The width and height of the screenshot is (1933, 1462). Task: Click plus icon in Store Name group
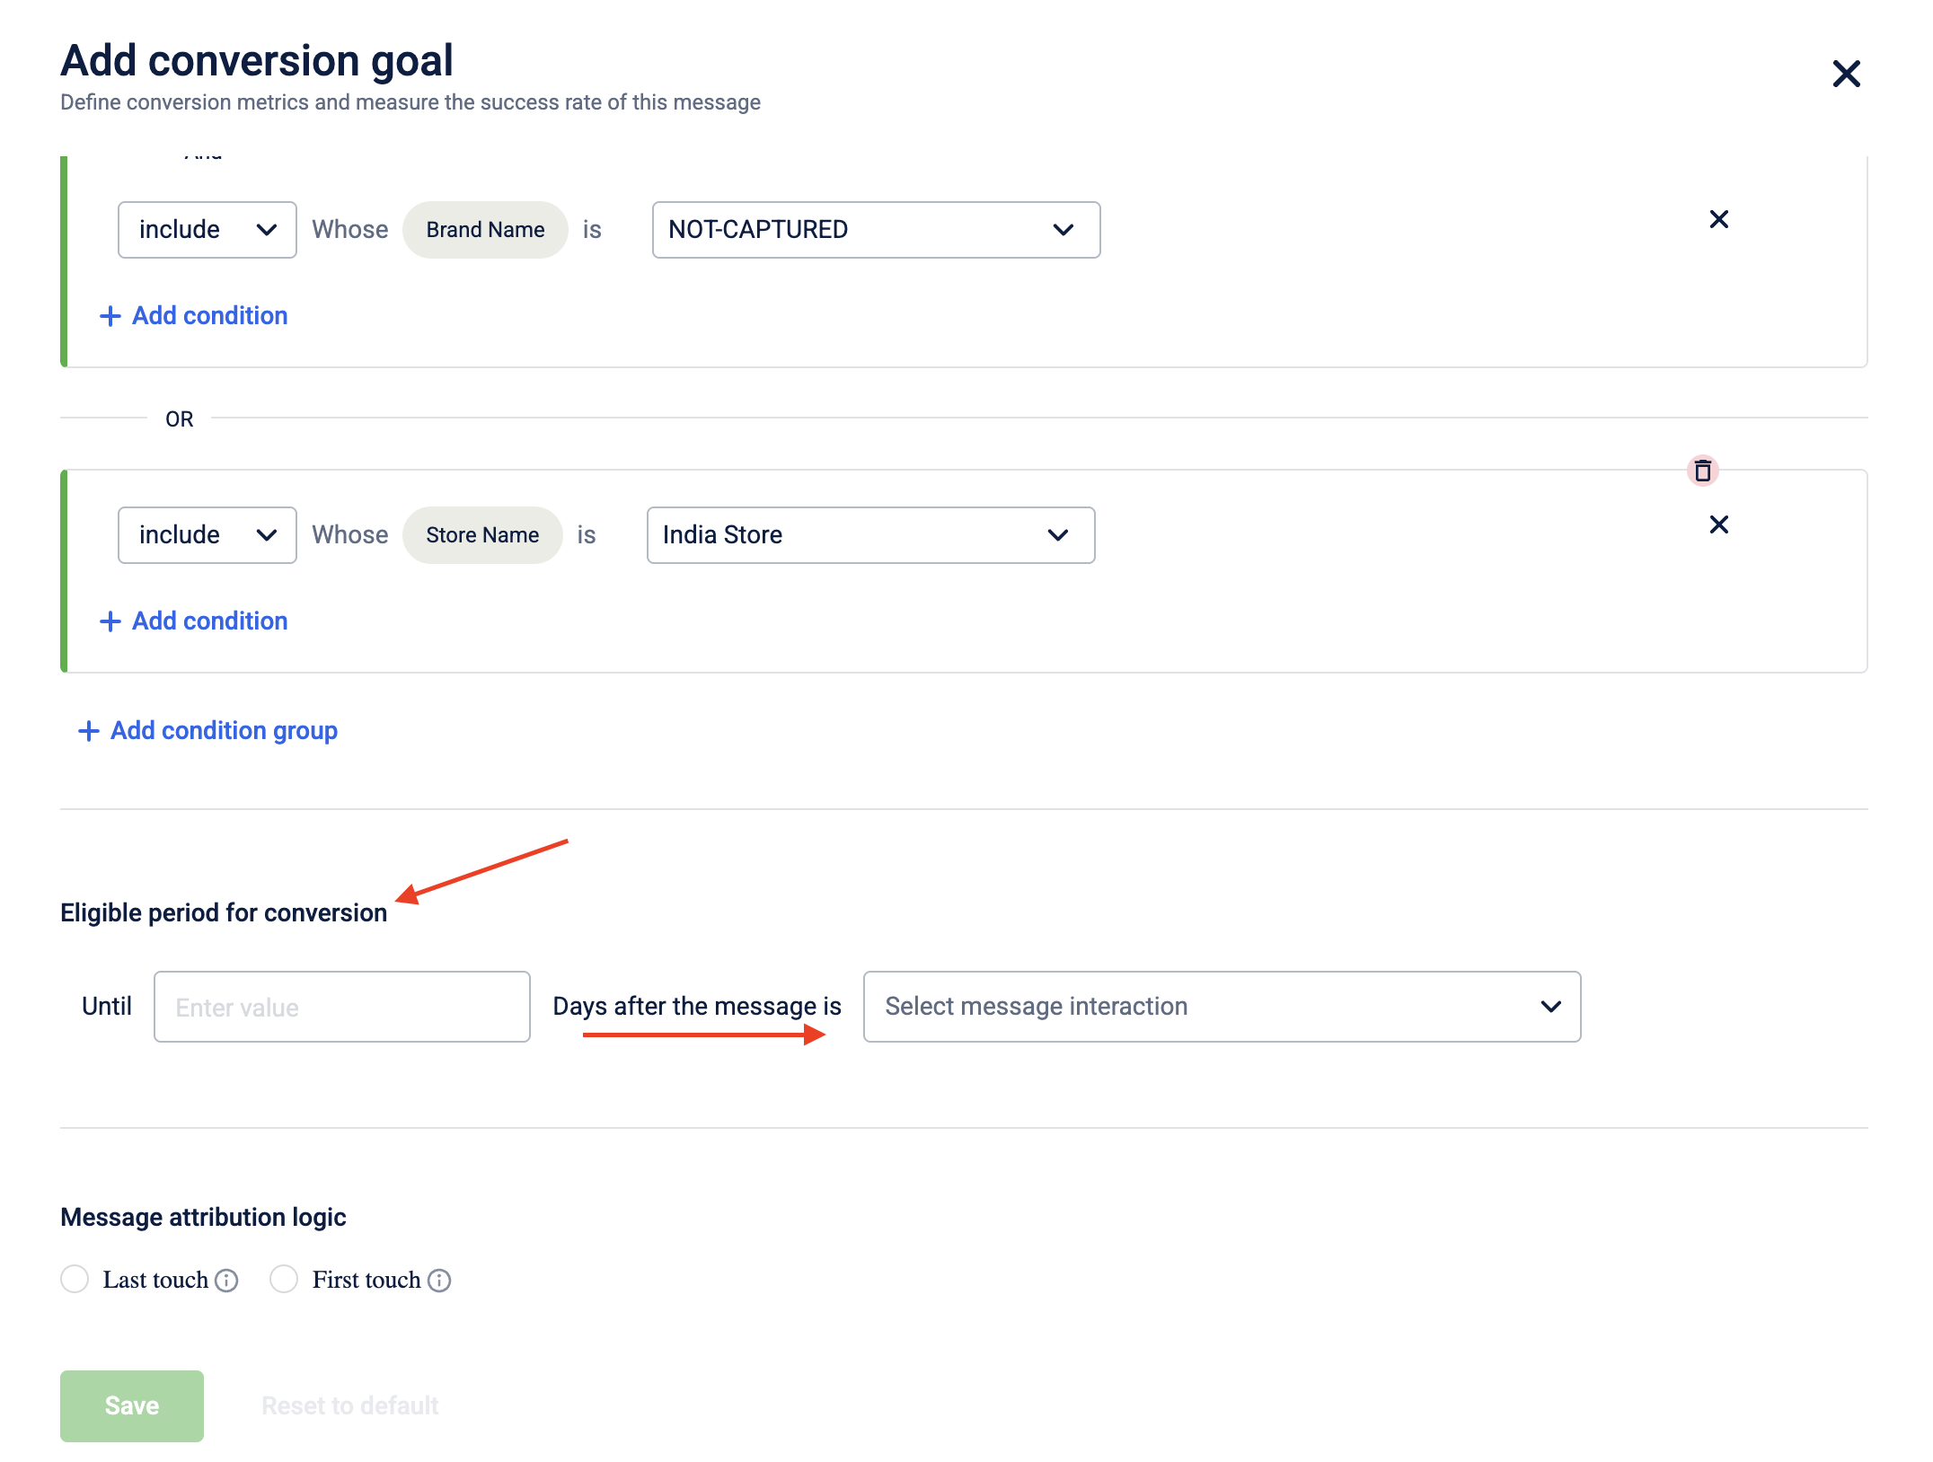[x=110, y=621]
